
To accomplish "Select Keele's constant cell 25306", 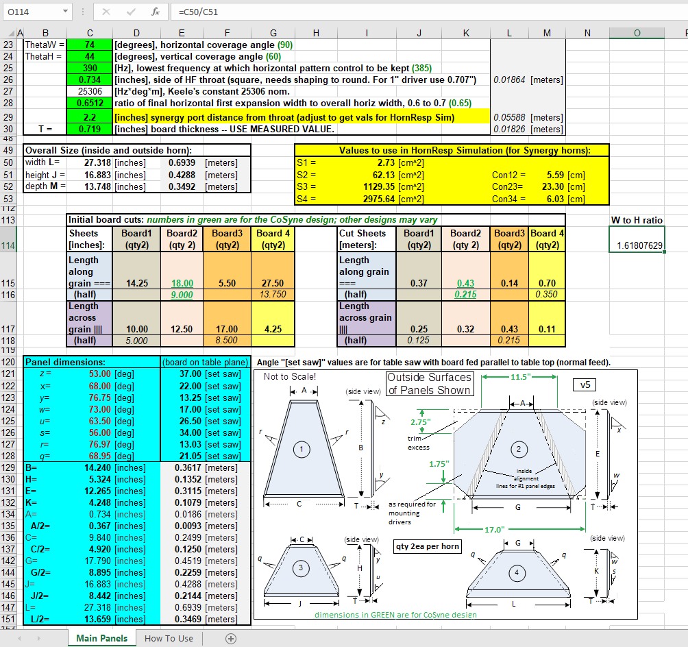I will pos(90,91).
